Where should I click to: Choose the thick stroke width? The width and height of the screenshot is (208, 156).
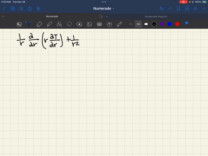tap(146, 24)
